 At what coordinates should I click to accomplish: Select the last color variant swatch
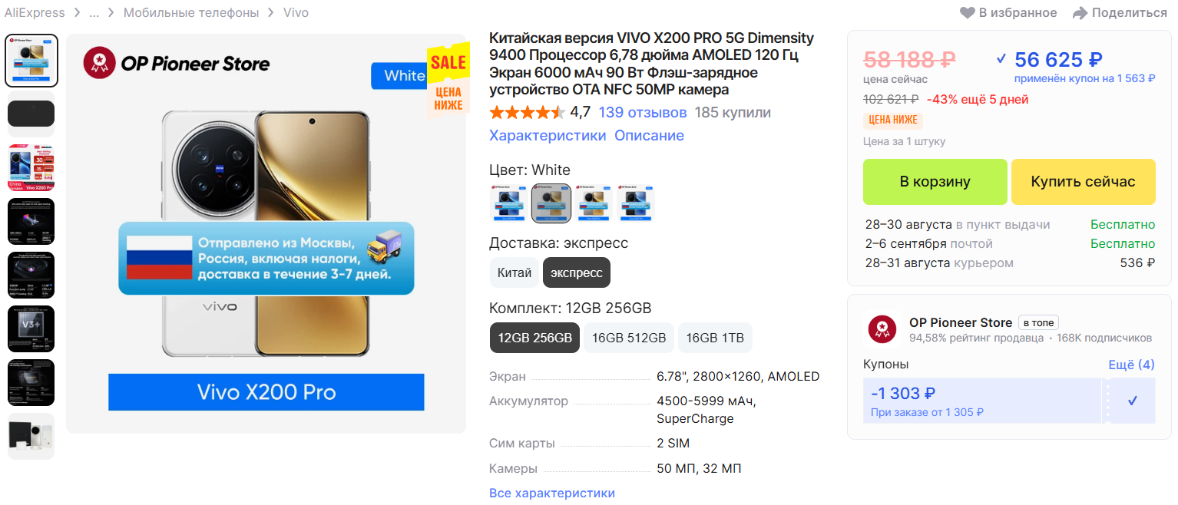(636, 203)
